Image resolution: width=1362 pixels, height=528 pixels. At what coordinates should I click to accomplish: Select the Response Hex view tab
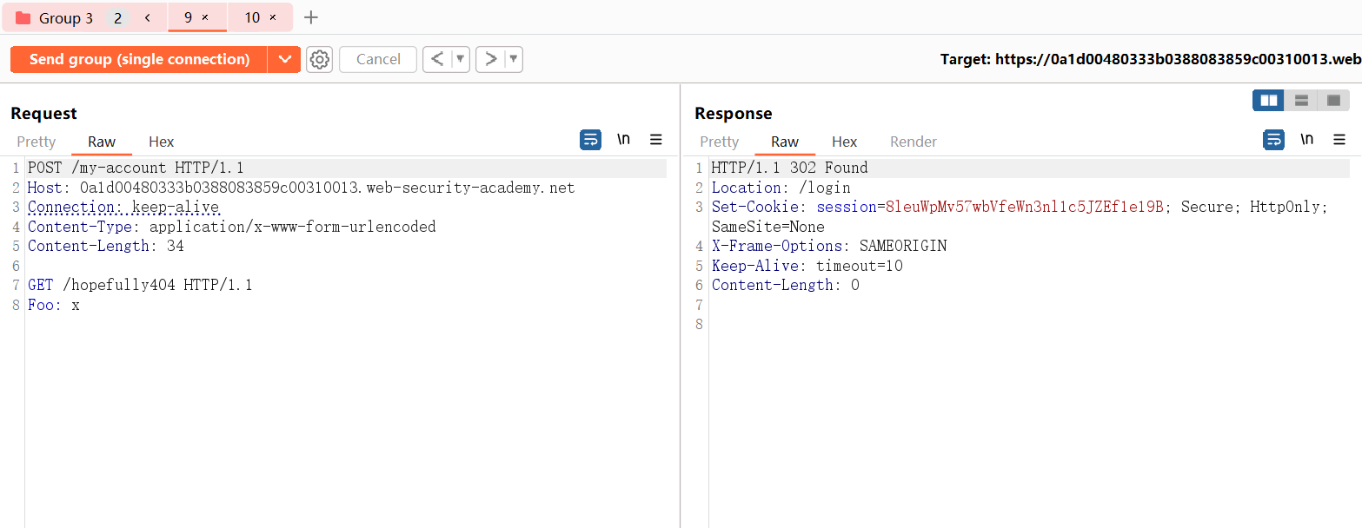coord(845,142)
